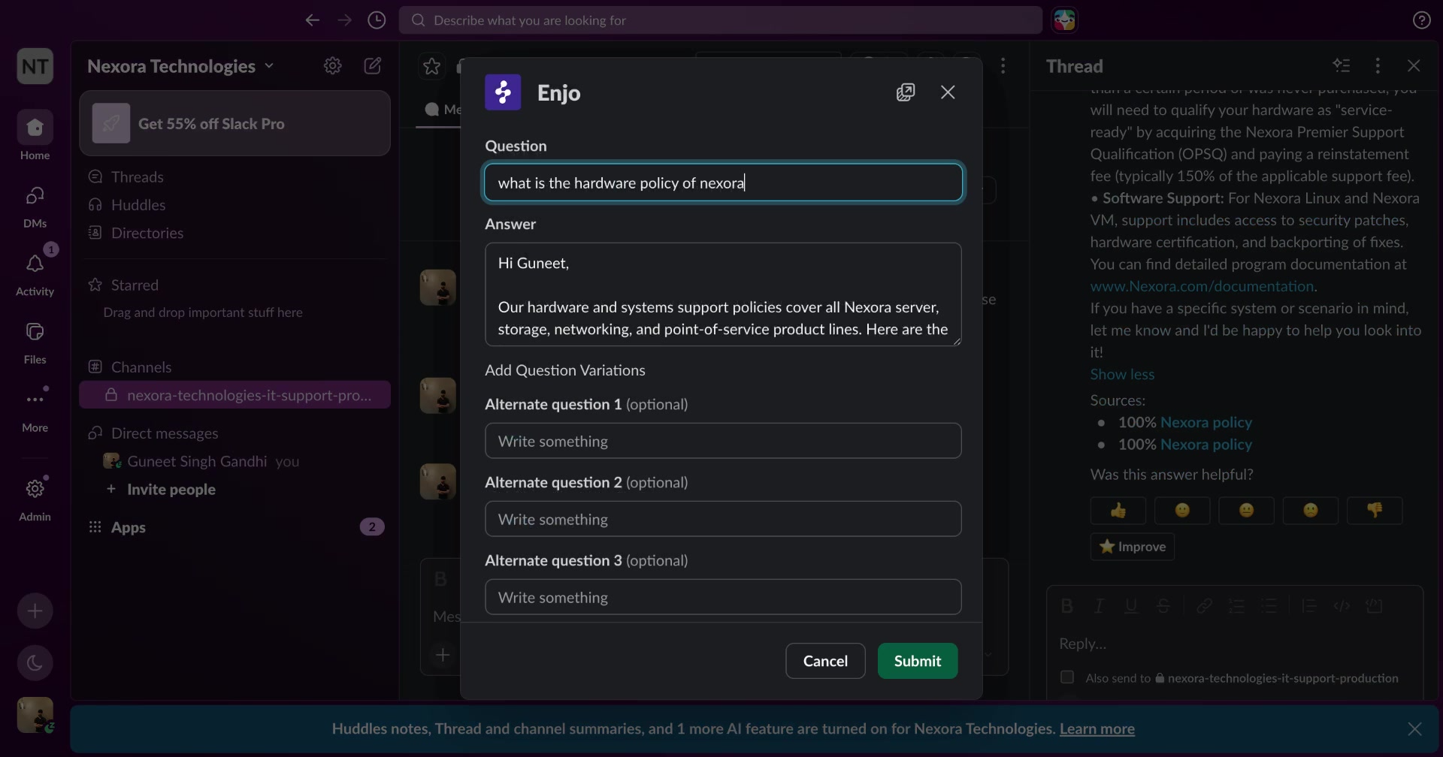The height and width of the screenshot is (757, 1443).
Task: Go back with the left arrow
Action: [312, 20]
